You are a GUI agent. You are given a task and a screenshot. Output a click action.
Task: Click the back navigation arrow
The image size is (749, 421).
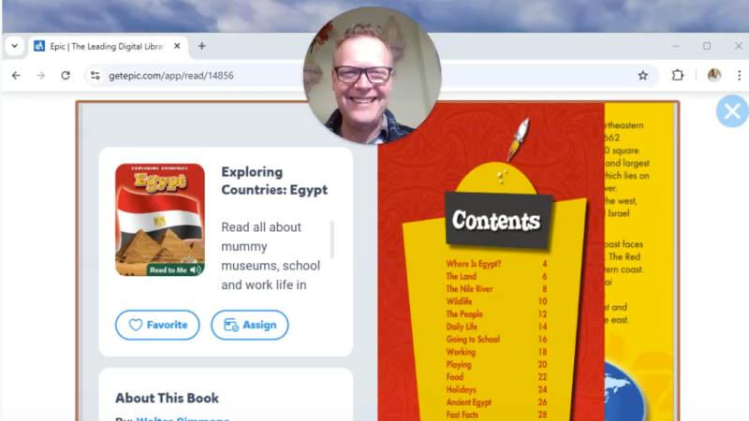16,76
